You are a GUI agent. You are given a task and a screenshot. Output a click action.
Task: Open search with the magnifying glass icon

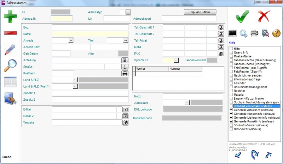point(10,65)
